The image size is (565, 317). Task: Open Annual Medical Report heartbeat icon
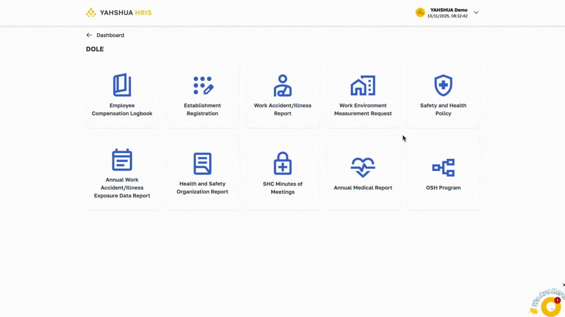[363, 167]
